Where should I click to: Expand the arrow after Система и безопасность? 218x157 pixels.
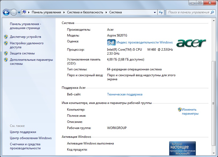tap(106, 12)
